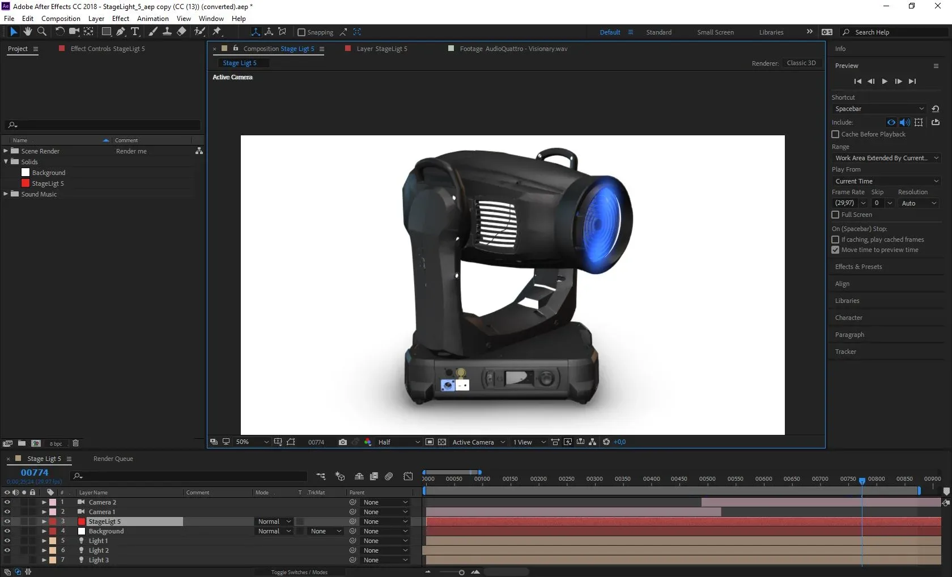Select the Pen tool
Image resolution: width=952 pixels, height=577 pixels.
(x=120, y=32)
